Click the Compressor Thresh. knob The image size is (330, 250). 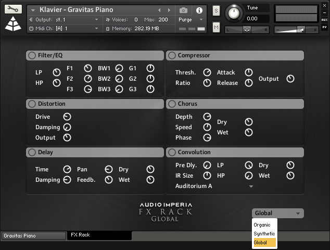tap(207, 72)
